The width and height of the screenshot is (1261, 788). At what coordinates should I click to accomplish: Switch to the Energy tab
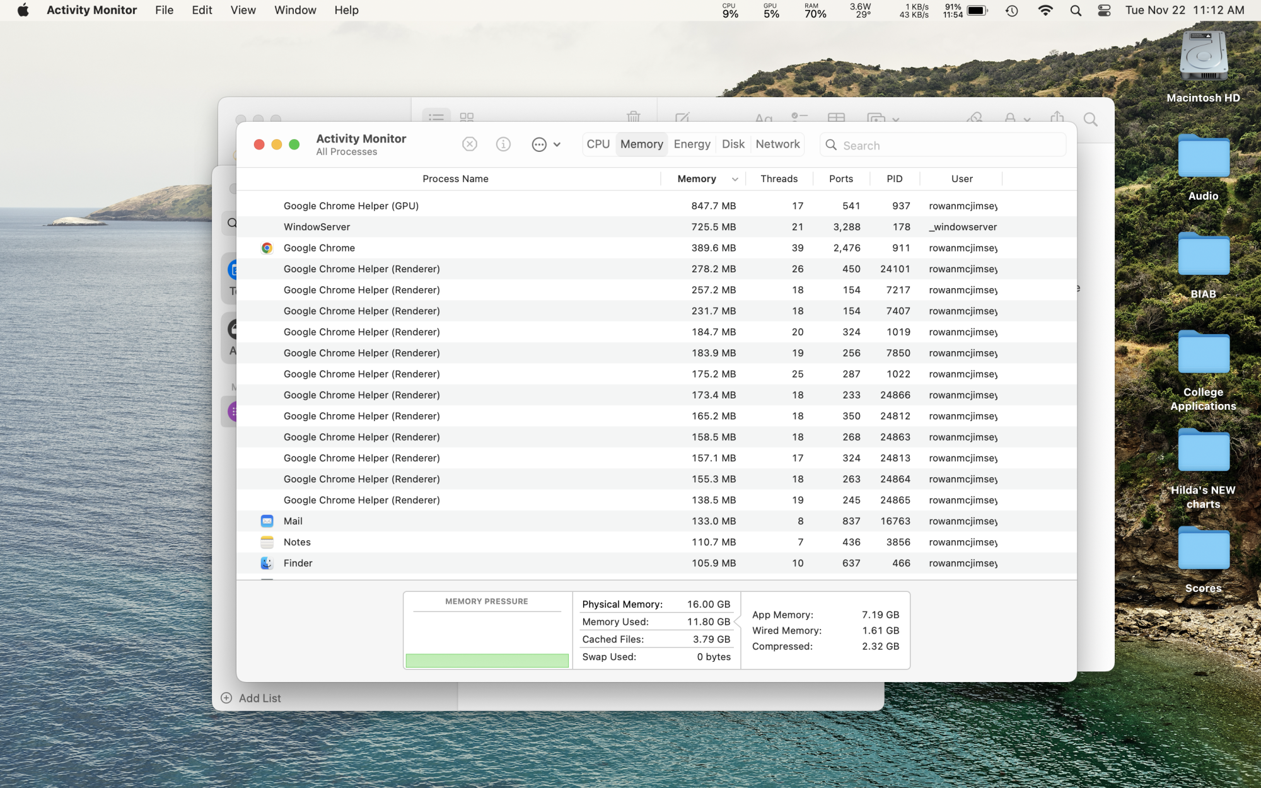692,144
